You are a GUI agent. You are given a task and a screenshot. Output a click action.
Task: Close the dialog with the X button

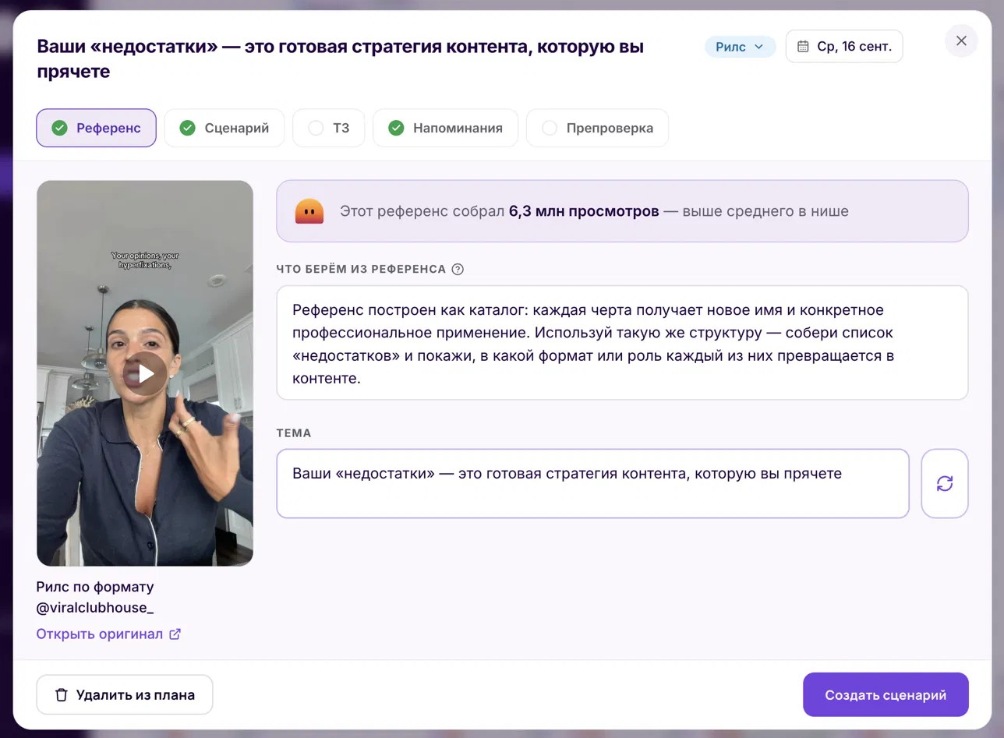click(961, 41)
